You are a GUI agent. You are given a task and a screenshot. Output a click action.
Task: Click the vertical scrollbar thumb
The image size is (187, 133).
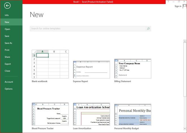click(x=185, y=70)
